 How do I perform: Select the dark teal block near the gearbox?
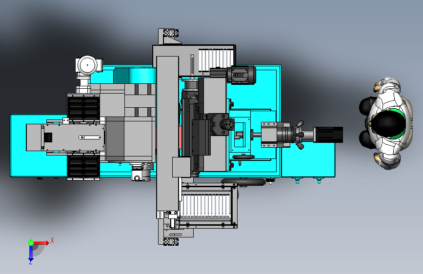click(x=121, y=76)
